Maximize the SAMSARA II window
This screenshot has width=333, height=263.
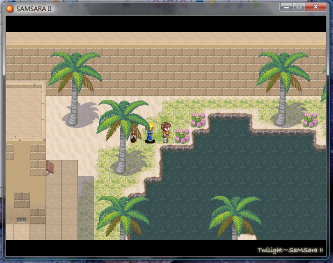point(299,7)
